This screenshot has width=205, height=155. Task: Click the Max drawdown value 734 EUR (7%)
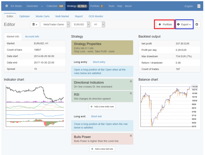184,56
